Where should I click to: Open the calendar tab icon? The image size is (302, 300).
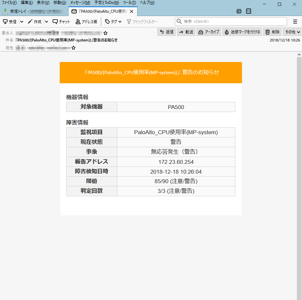point(239,11)
